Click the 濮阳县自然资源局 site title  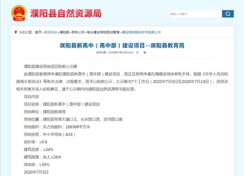(66, 13)
